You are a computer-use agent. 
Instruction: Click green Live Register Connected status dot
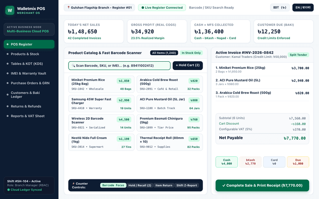[143, 8]
